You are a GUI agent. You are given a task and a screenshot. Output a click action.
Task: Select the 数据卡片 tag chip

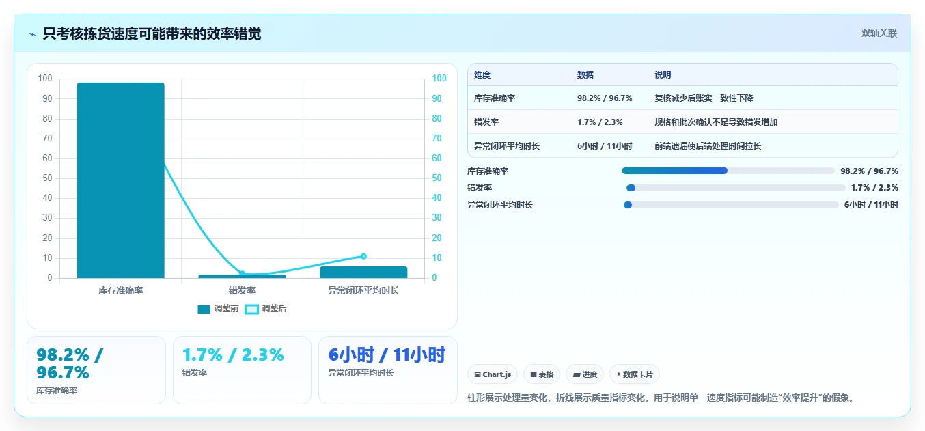[x=635, y=374]
